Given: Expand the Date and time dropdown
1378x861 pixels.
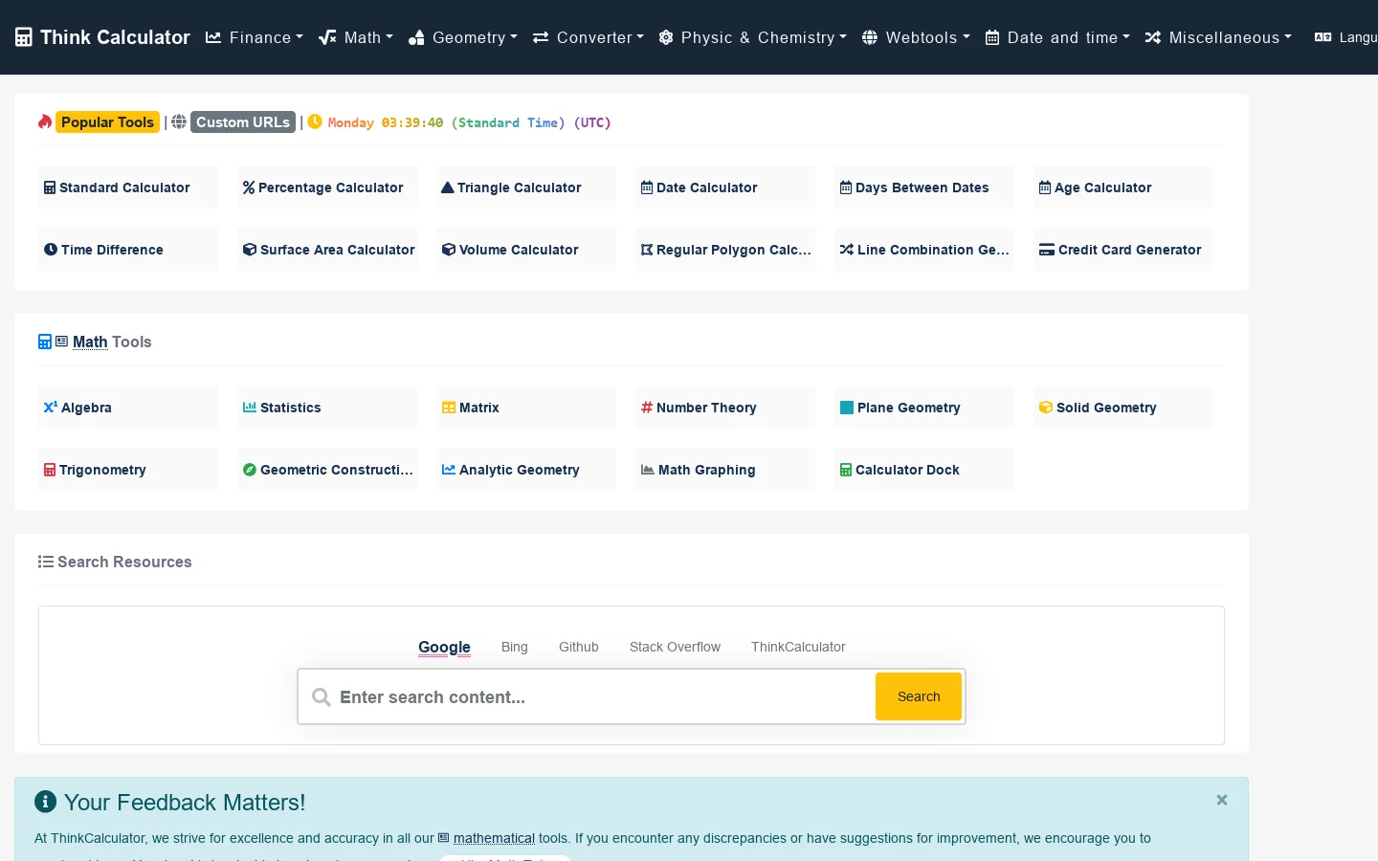Looking at the screenshot, I should (1057, 37).
